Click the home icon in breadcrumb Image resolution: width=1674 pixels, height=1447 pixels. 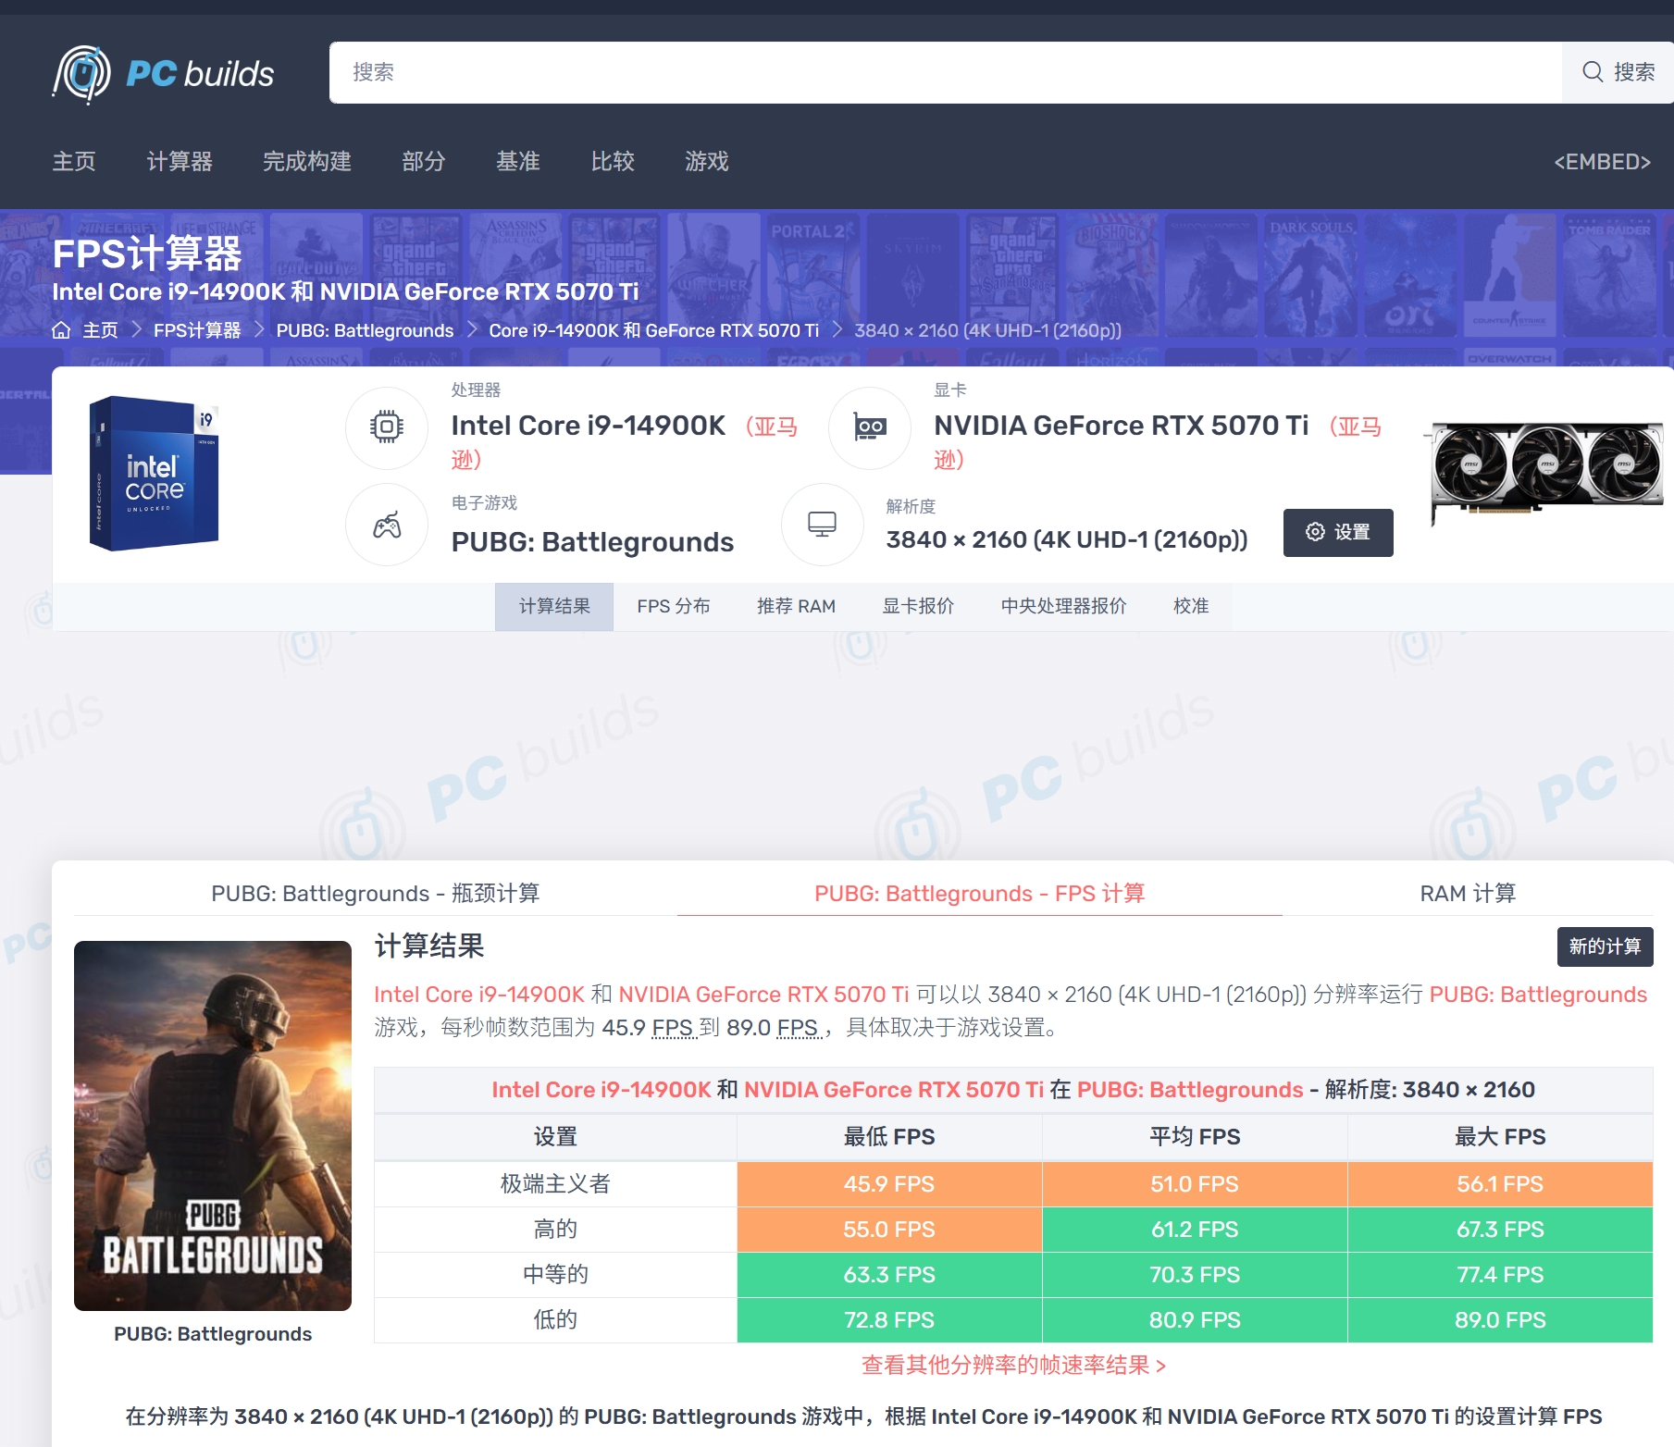coord(61,330)
